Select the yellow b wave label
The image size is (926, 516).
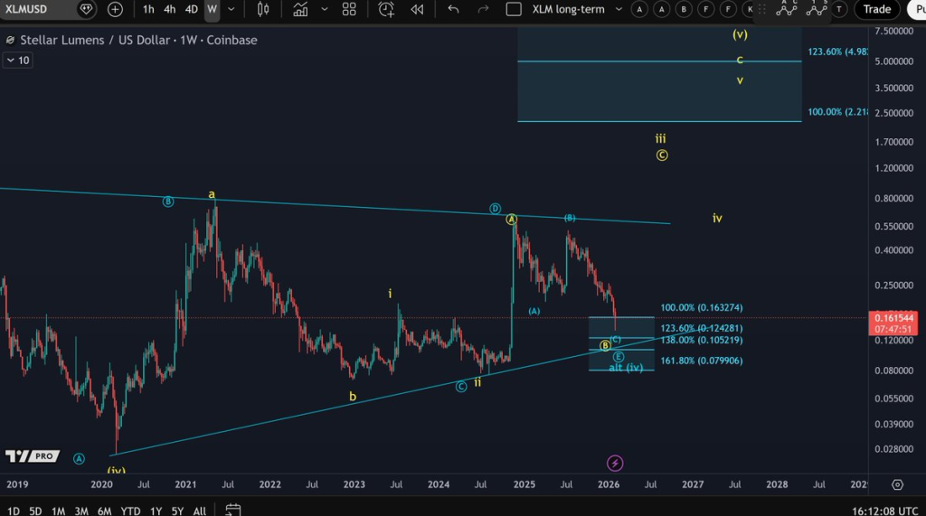353,397
